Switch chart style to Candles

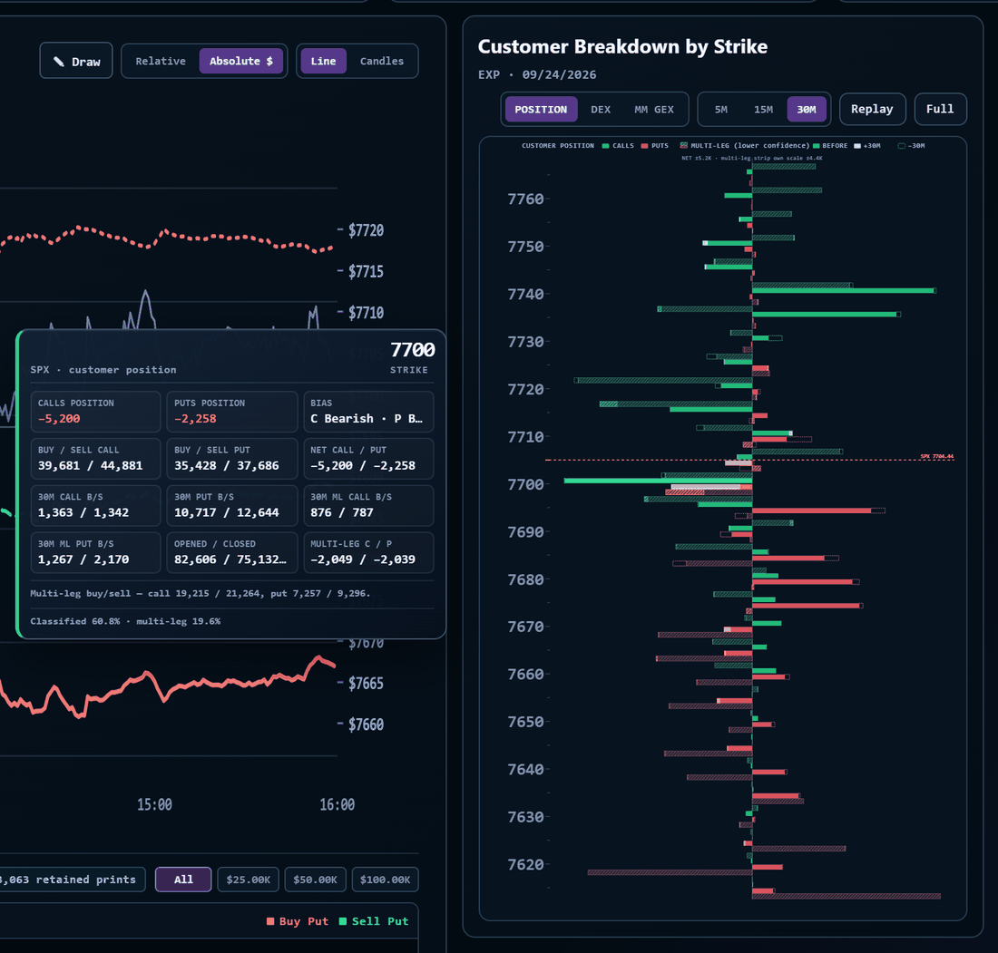[382, 61]
